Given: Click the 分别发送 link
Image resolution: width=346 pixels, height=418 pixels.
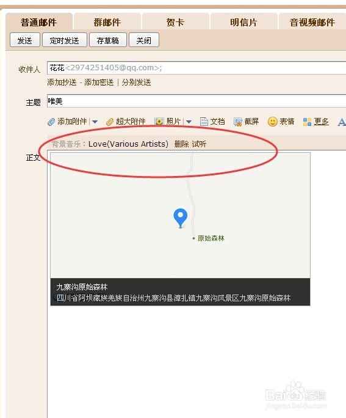Looking at the screenshot, I should pyautogui.click(x=136, y=82).
